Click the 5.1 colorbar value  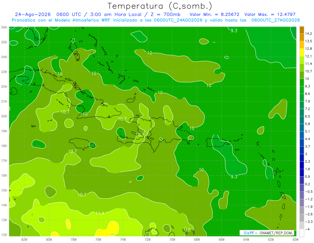pyautogui.click(x=308, y=131)
